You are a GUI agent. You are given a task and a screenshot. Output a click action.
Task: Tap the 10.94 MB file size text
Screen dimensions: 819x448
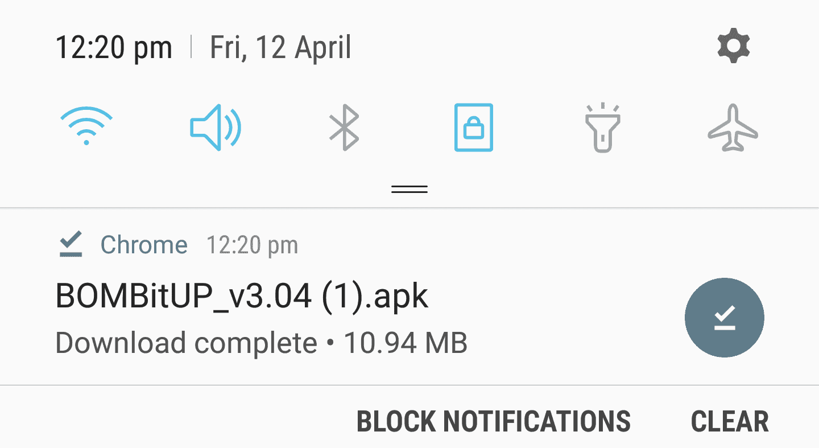[406, 343]
